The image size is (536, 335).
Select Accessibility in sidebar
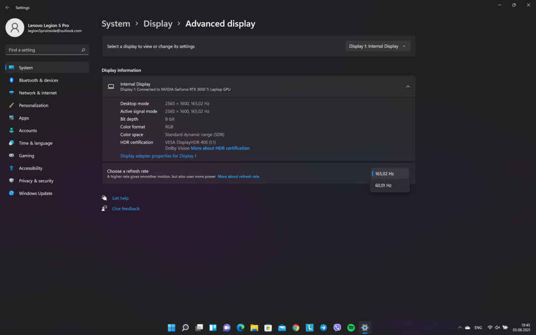(x=47, y=168)
